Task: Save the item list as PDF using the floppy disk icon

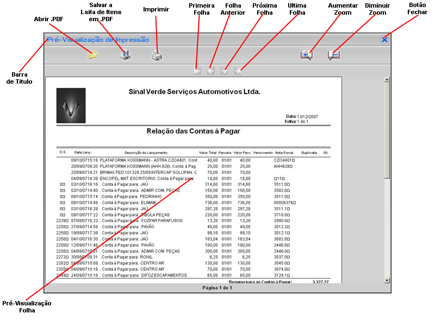Action: click(x=125, y=54)
